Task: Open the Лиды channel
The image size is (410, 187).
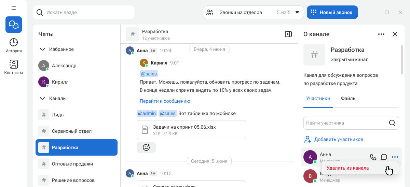Action: tap(58, 115)
